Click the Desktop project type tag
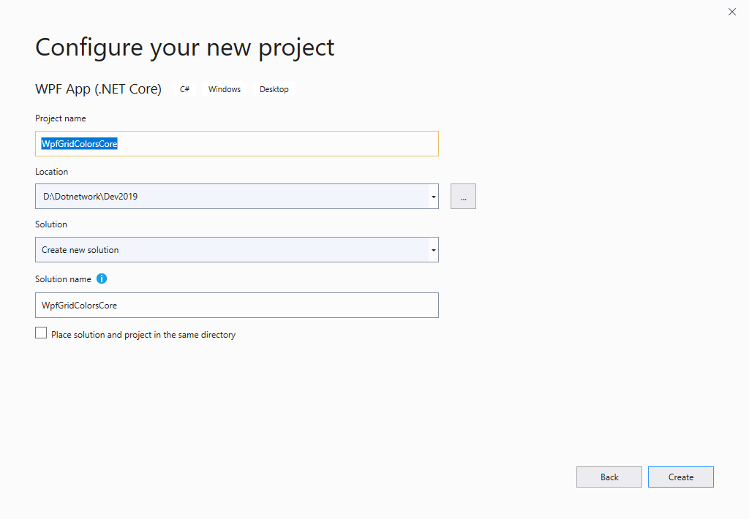The image size is (749, 519). [x=274, y=89]
